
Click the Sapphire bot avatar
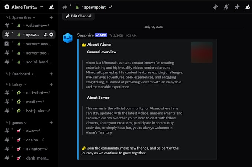68,38
